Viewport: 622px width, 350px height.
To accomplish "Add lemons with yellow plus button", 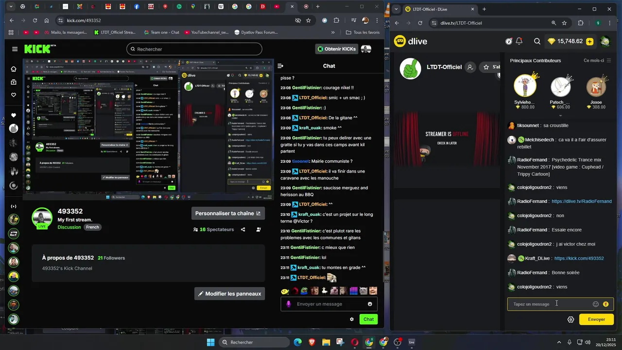I will pos(589,41).
